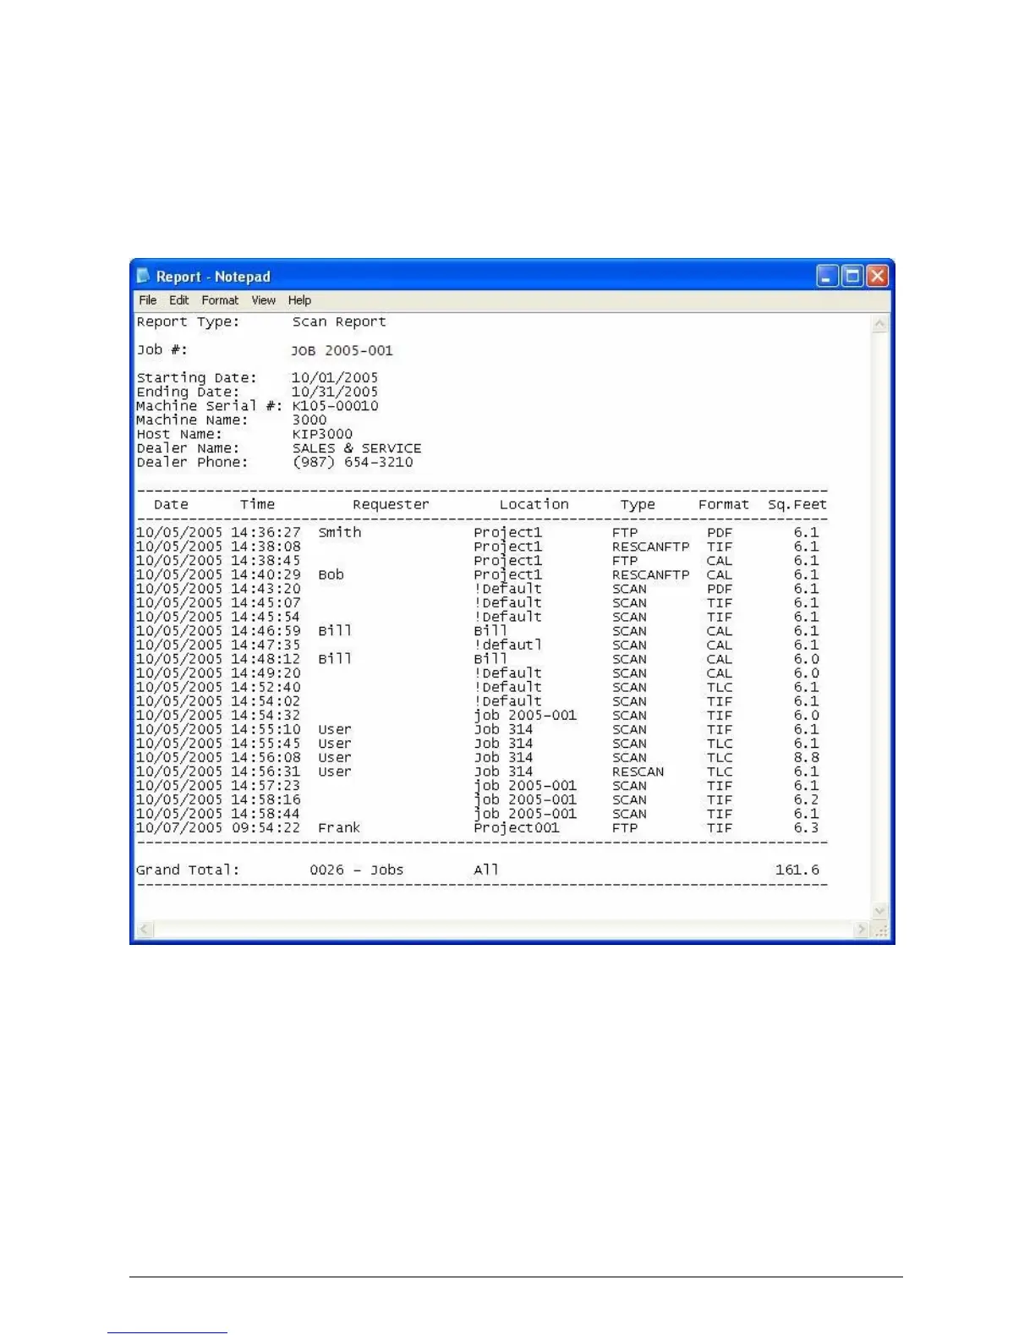This screenshot has height=1340, width=1035.
Task: Click the time '14:36:27'
Action: pos(266,533)
